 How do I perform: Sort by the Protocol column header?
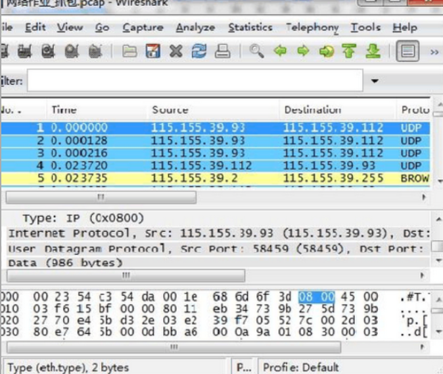coord(413,110)
